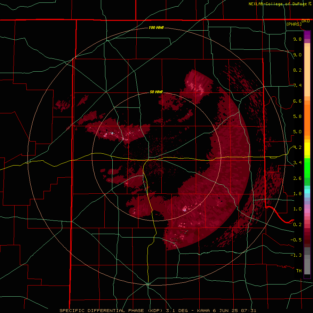This screenshot has width=313, height=313.
Task: Select the 1.8 value on the color scale
Action: click(x=297, y=194)
